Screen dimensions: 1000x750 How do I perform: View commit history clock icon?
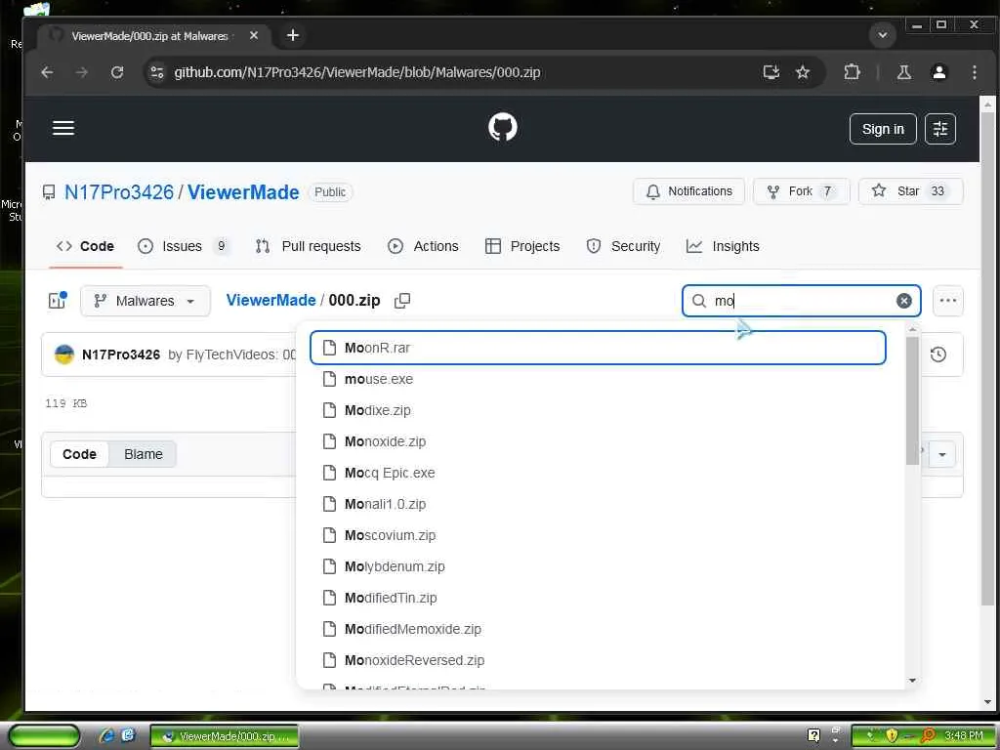pyautogui.click(x=937, y=354)
